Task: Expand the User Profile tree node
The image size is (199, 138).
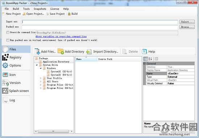Action: (41, 78)
